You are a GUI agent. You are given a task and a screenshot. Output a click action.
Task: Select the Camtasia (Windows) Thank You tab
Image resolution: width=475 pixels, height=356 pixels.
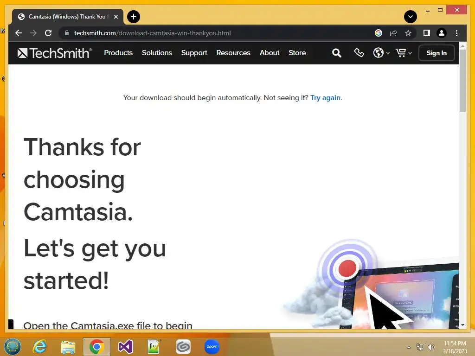point(68,17)
